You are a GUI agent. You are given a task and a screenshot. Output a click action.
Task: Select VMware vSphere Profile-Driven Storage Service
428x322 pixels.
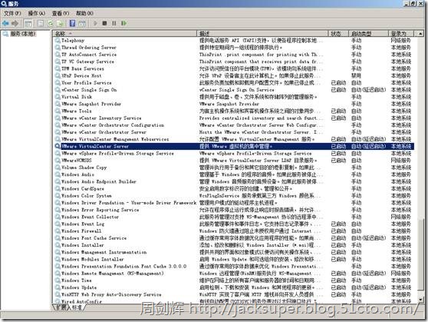117,153
